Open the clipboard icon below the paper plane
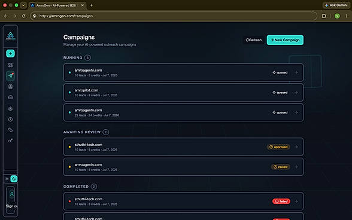 10,87
